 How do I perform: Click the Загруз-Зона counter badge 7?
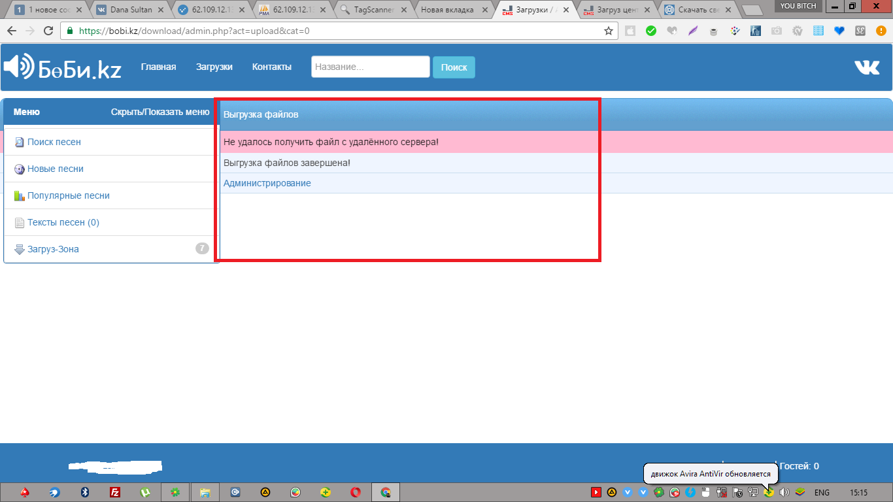(x=202, y=248)
